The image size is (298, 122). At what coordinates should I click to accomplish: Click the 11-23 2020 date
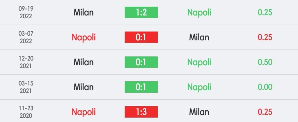pyautogui.click(x=26, y=112)
